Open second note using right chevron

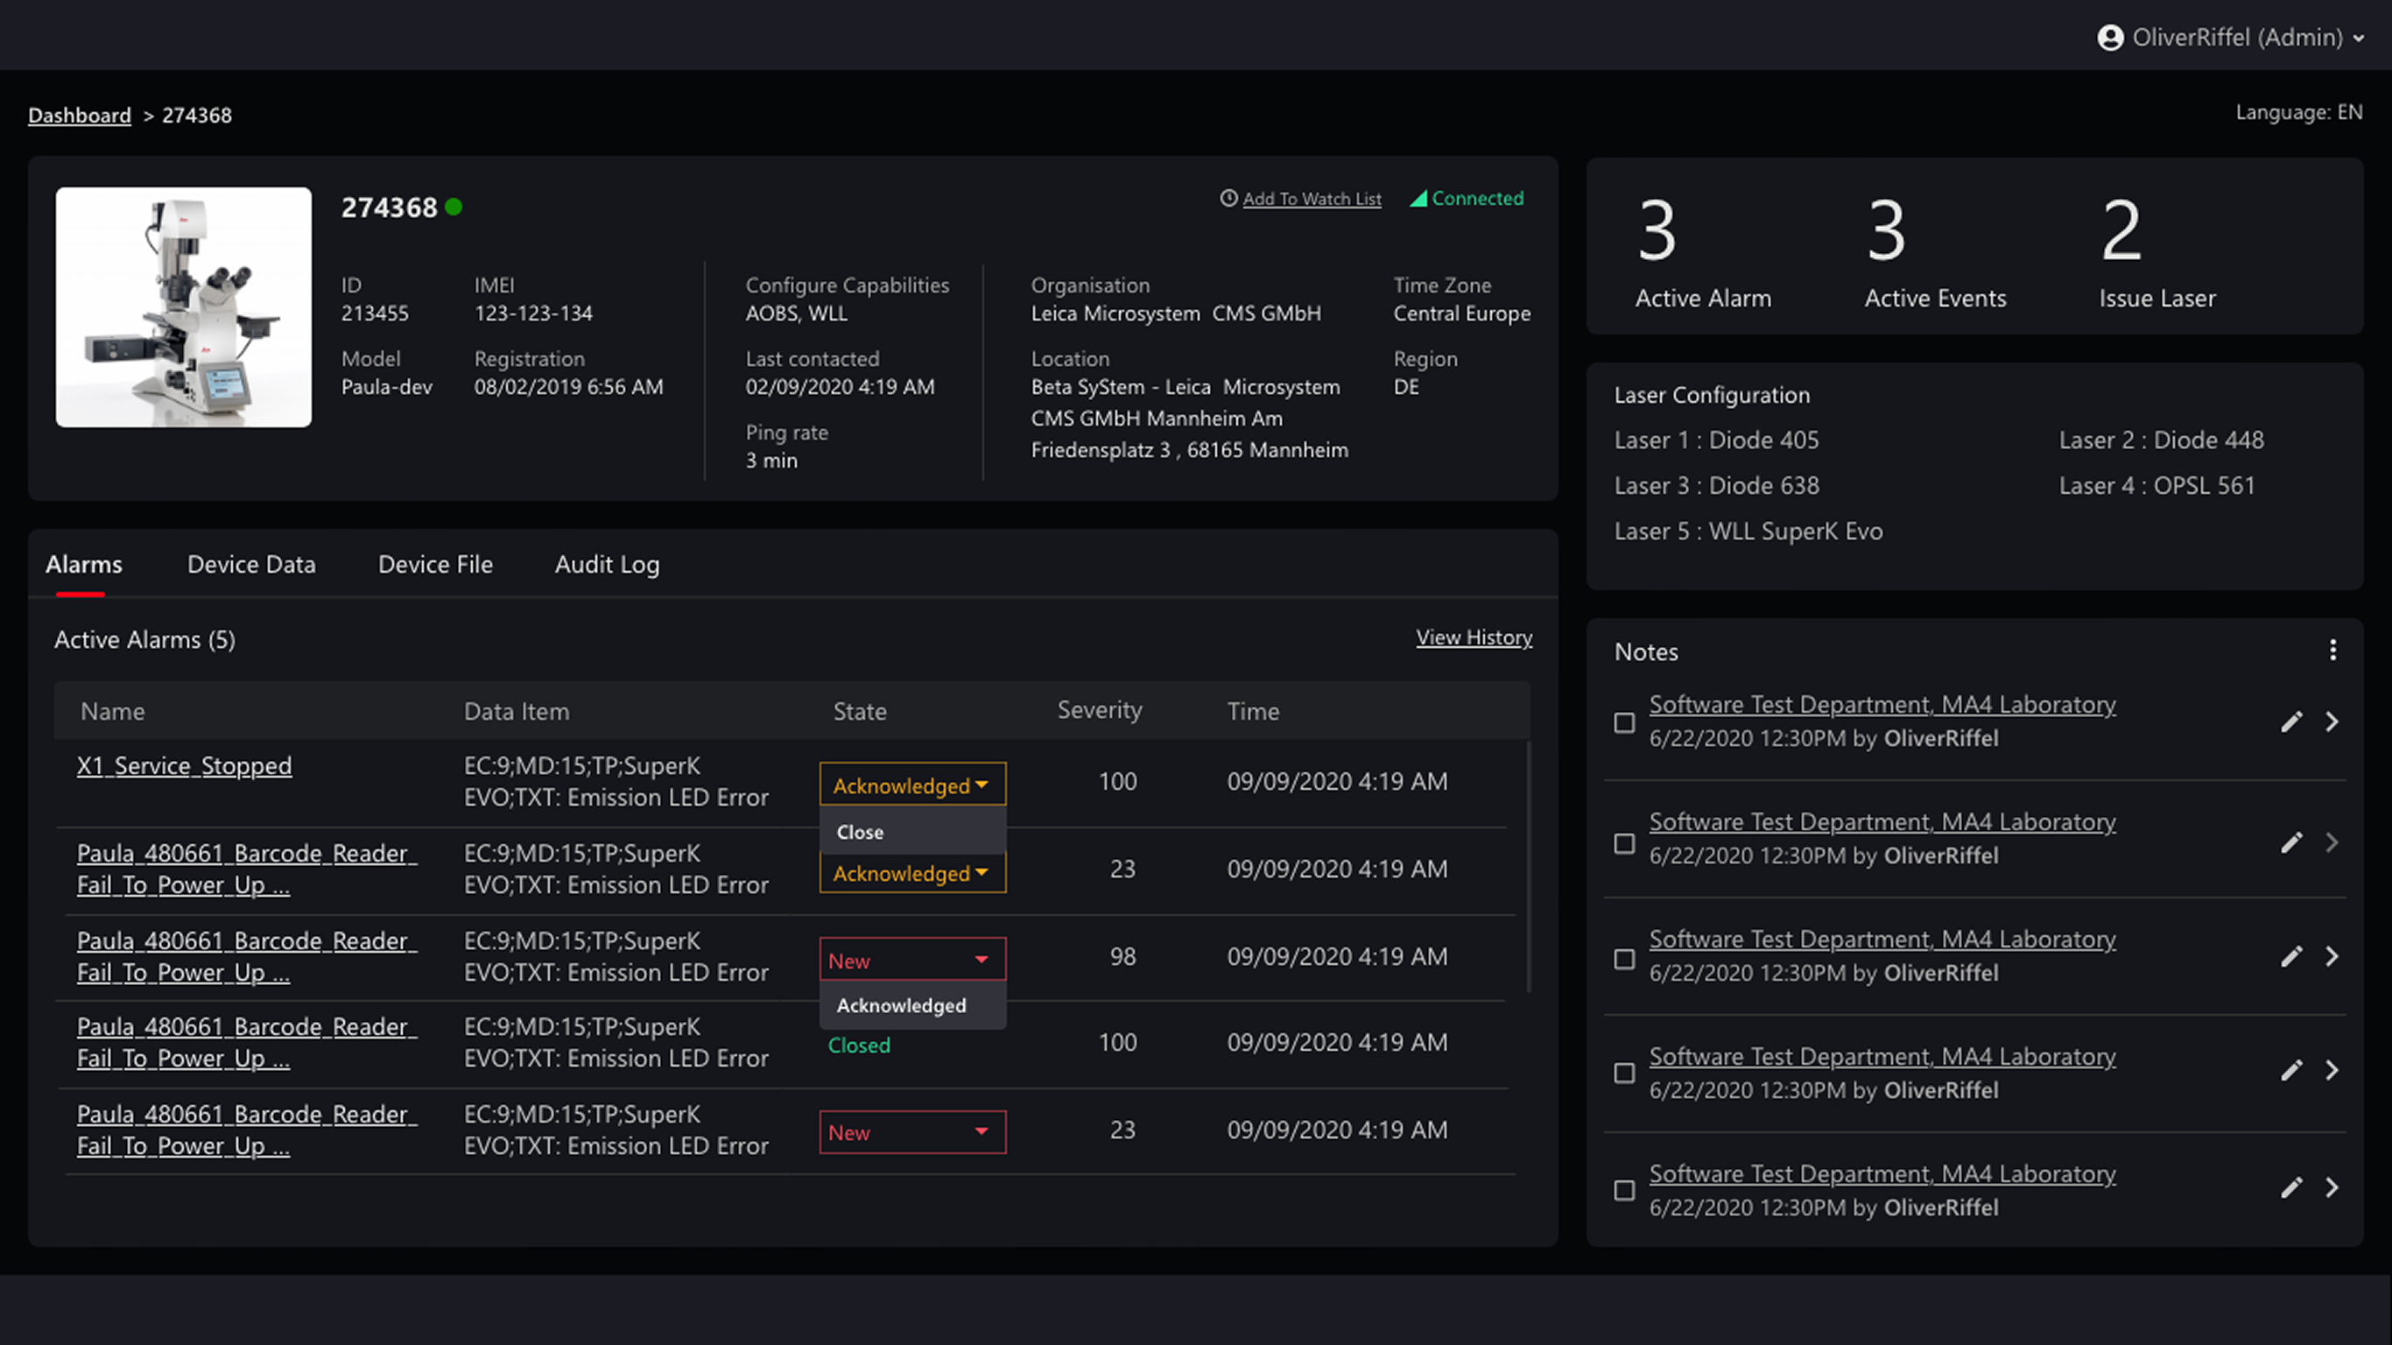click(2332, 842)
